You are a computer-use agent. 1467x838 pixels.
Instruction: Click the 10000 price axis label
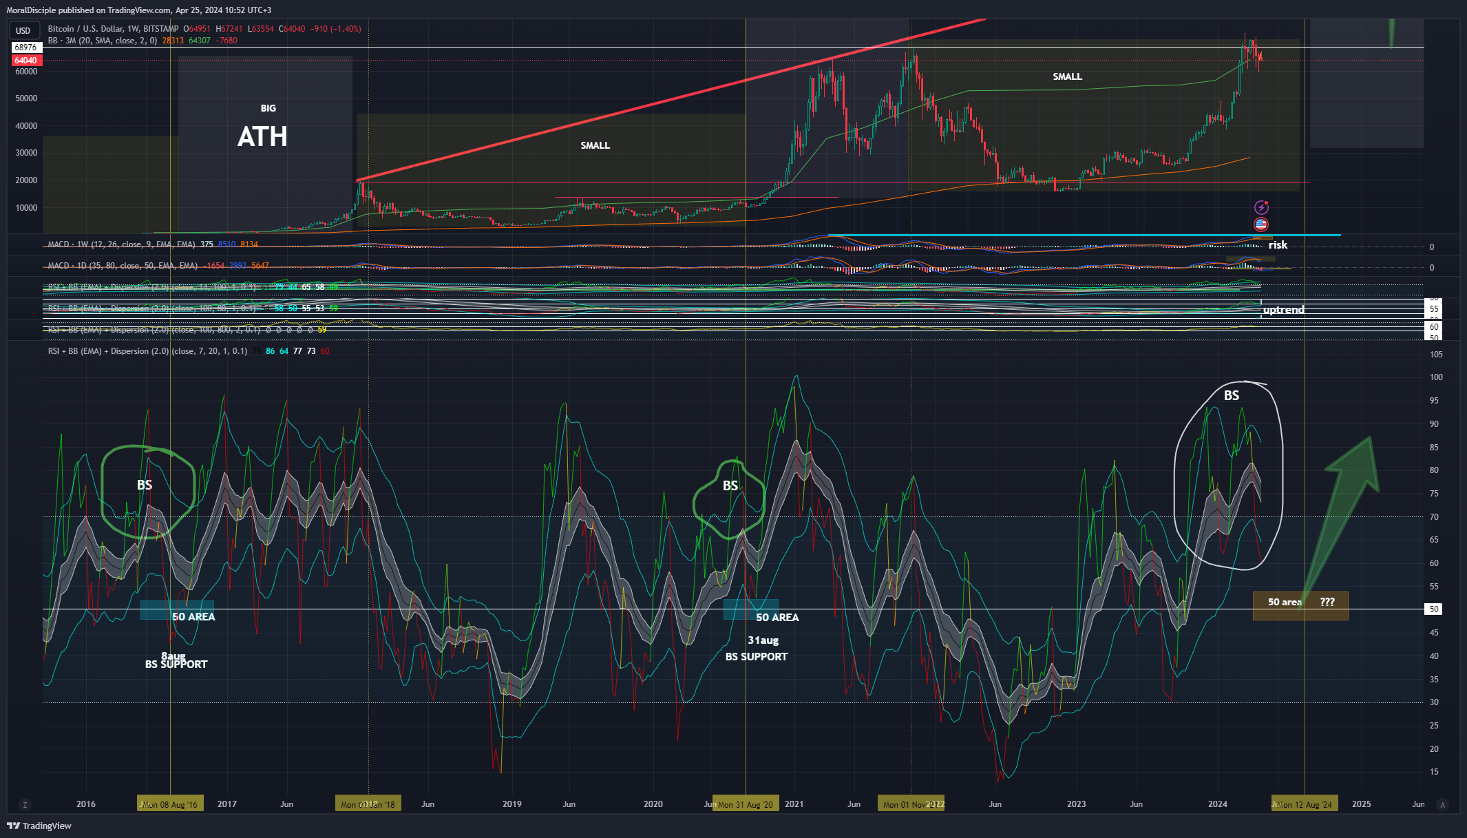pos(26,208)
